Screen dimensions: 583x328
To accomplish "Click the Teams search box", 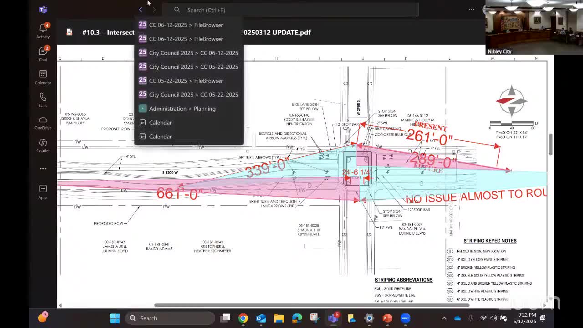I will (x=291, y=10).
